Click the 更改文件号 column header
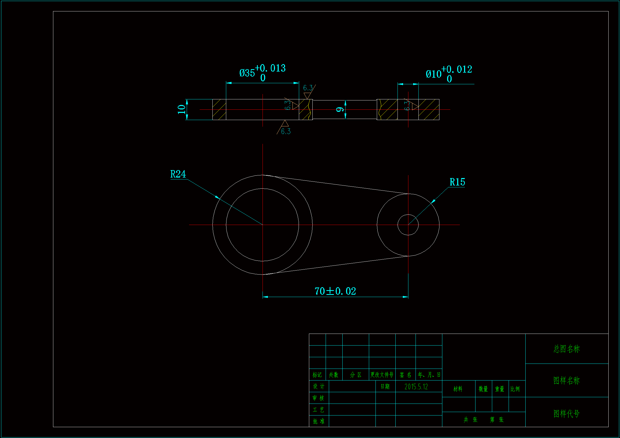Screen dimensions: 620x438 click(382, 375)
